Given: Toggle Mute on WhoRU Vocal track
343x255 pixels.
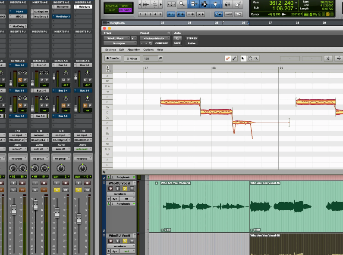Looking at the screenshot, I should point(132,188).
